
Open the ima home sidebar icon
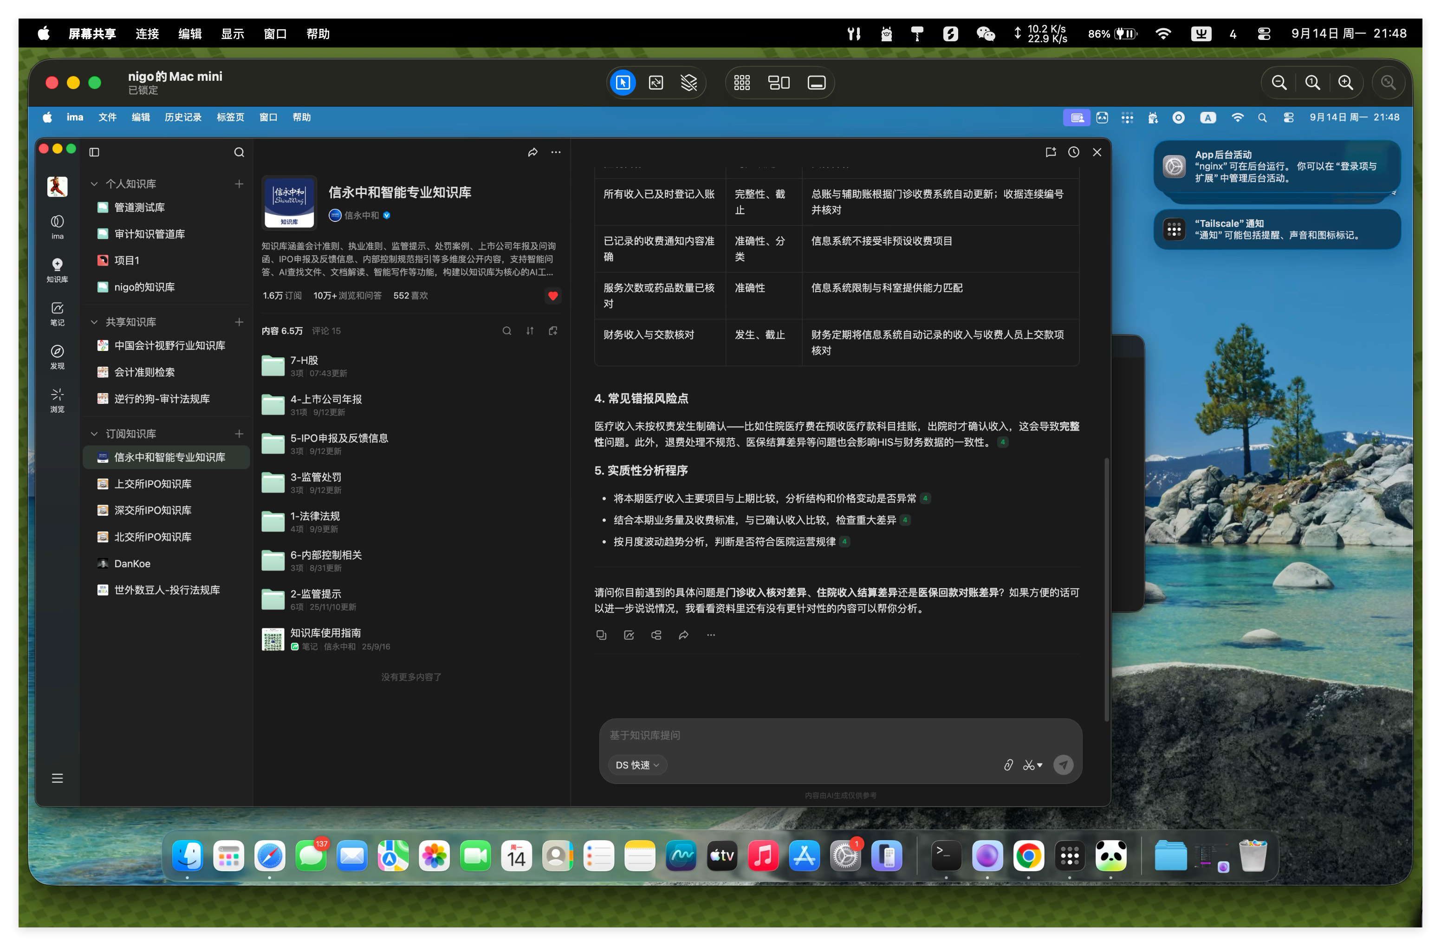(58, 227)
